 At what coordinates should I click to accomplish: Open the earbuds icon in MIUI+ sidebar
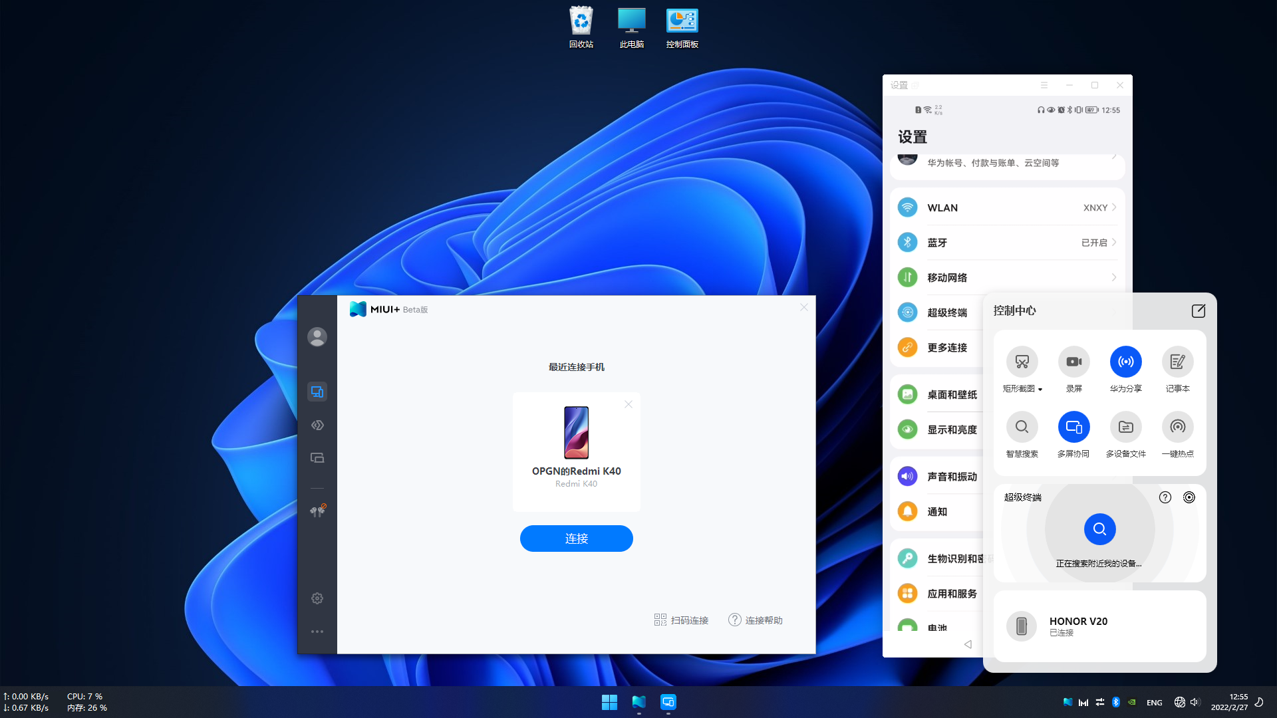317,511
